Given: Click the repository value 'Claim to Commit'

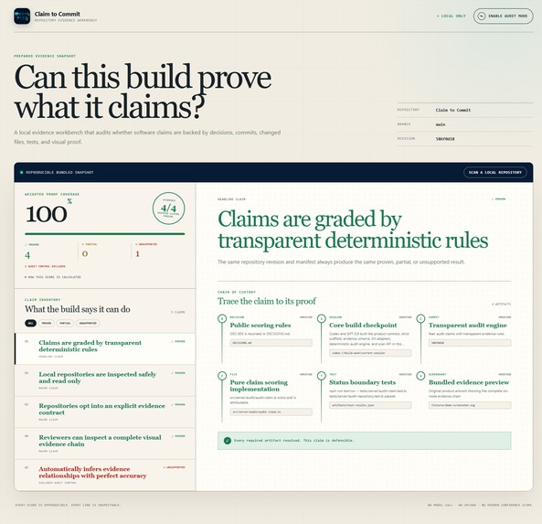Looking at the screenshot, I should (x=453, y=110).
